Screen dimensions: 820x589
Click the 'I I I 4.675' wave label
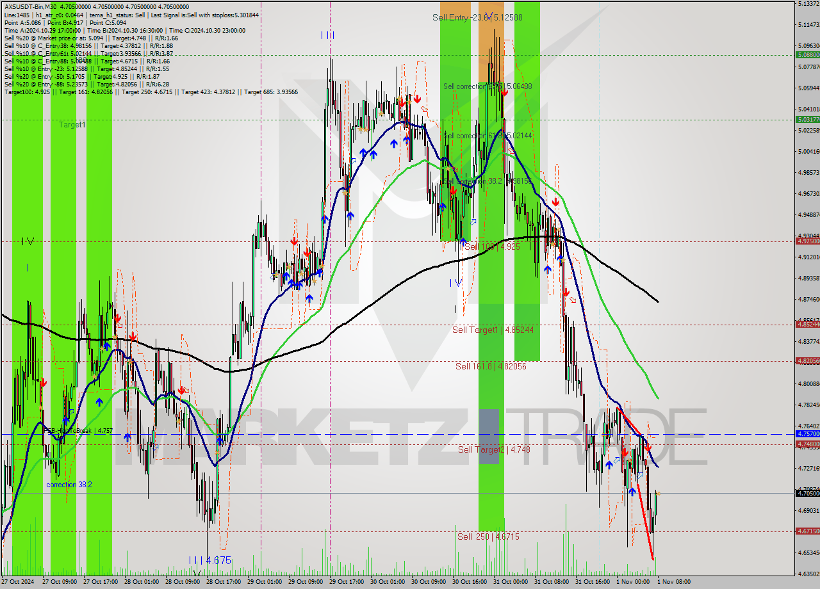coord(210,560)
